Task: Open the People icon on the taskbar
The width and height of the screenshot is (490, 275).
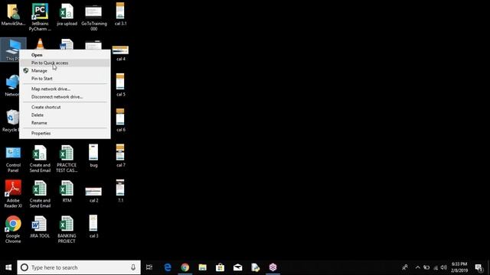Action: tap(405, 267)
